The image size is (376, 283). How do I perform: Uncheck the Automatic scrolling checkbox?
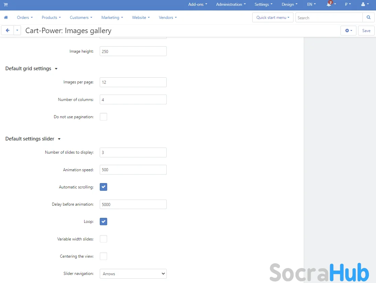[103, 187]
